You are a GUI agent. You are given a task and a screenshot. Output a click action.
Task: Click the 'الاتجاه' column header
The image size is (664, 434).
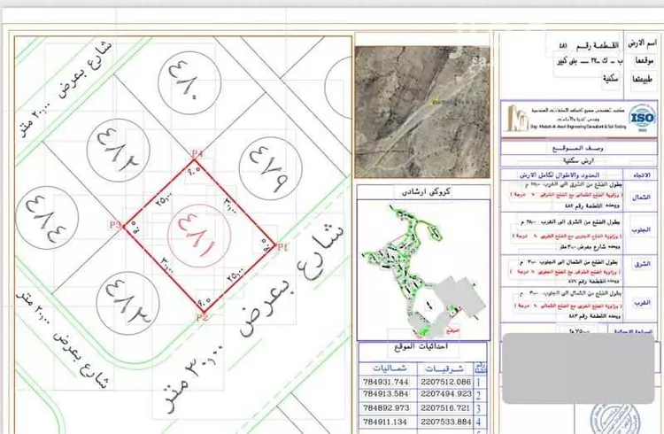[642, 175]
